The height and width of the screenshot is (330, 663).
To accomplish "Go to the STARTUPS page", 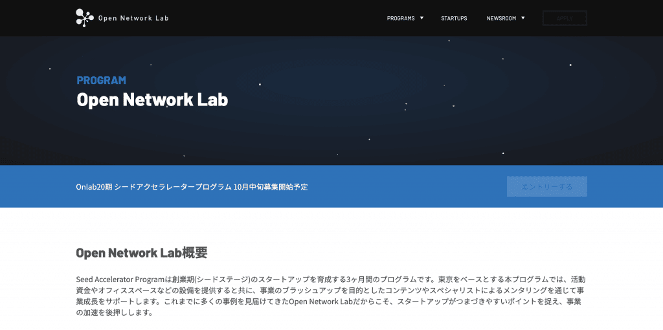I will pos(454,18).
